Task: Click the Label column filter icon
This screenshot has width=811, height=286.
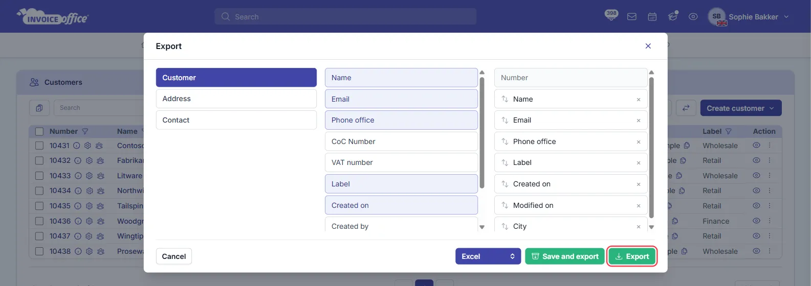Action: (729, 131)
